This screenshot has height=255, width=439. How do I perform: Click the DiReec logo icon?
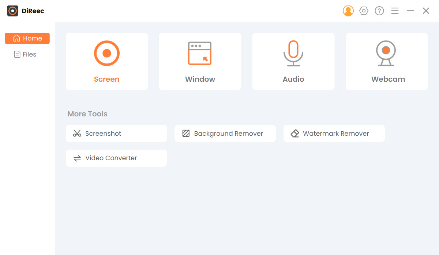point(13,11)
